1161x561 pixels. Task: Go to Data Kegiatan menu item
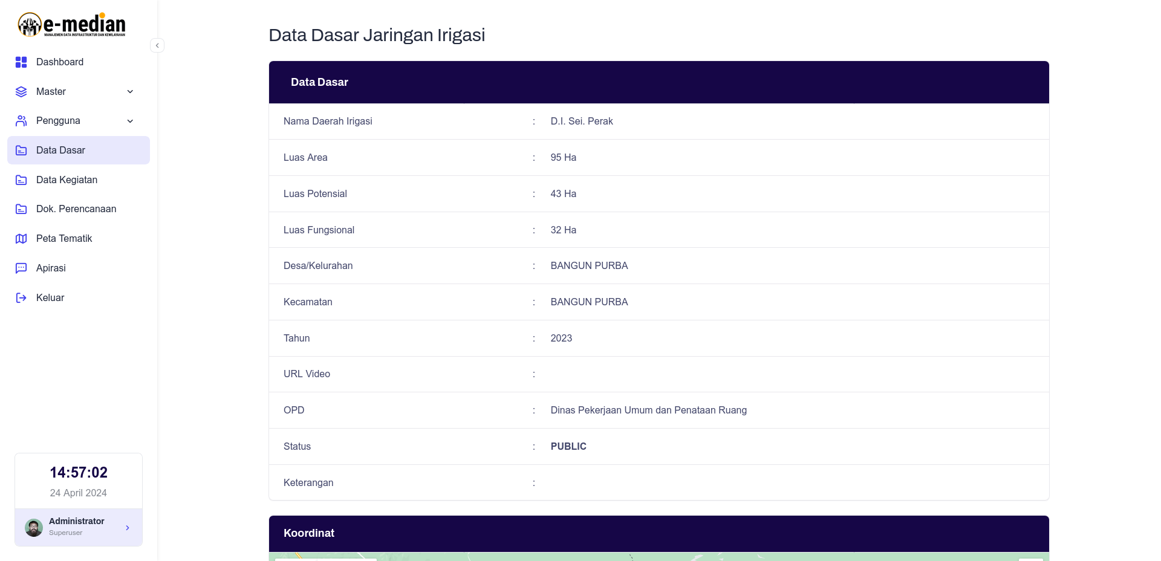tap(79, 180)
